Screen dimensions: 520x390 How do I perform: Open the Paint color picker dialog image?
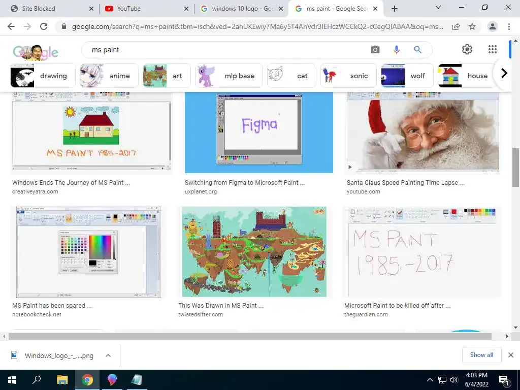coord(88,252)
